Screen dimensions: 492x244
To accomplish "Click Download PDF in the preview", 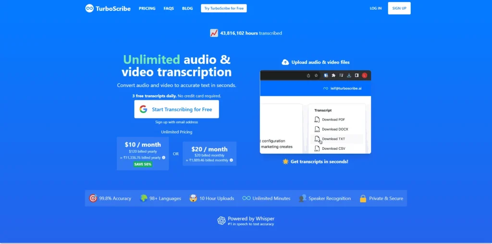I will point(333,120).
